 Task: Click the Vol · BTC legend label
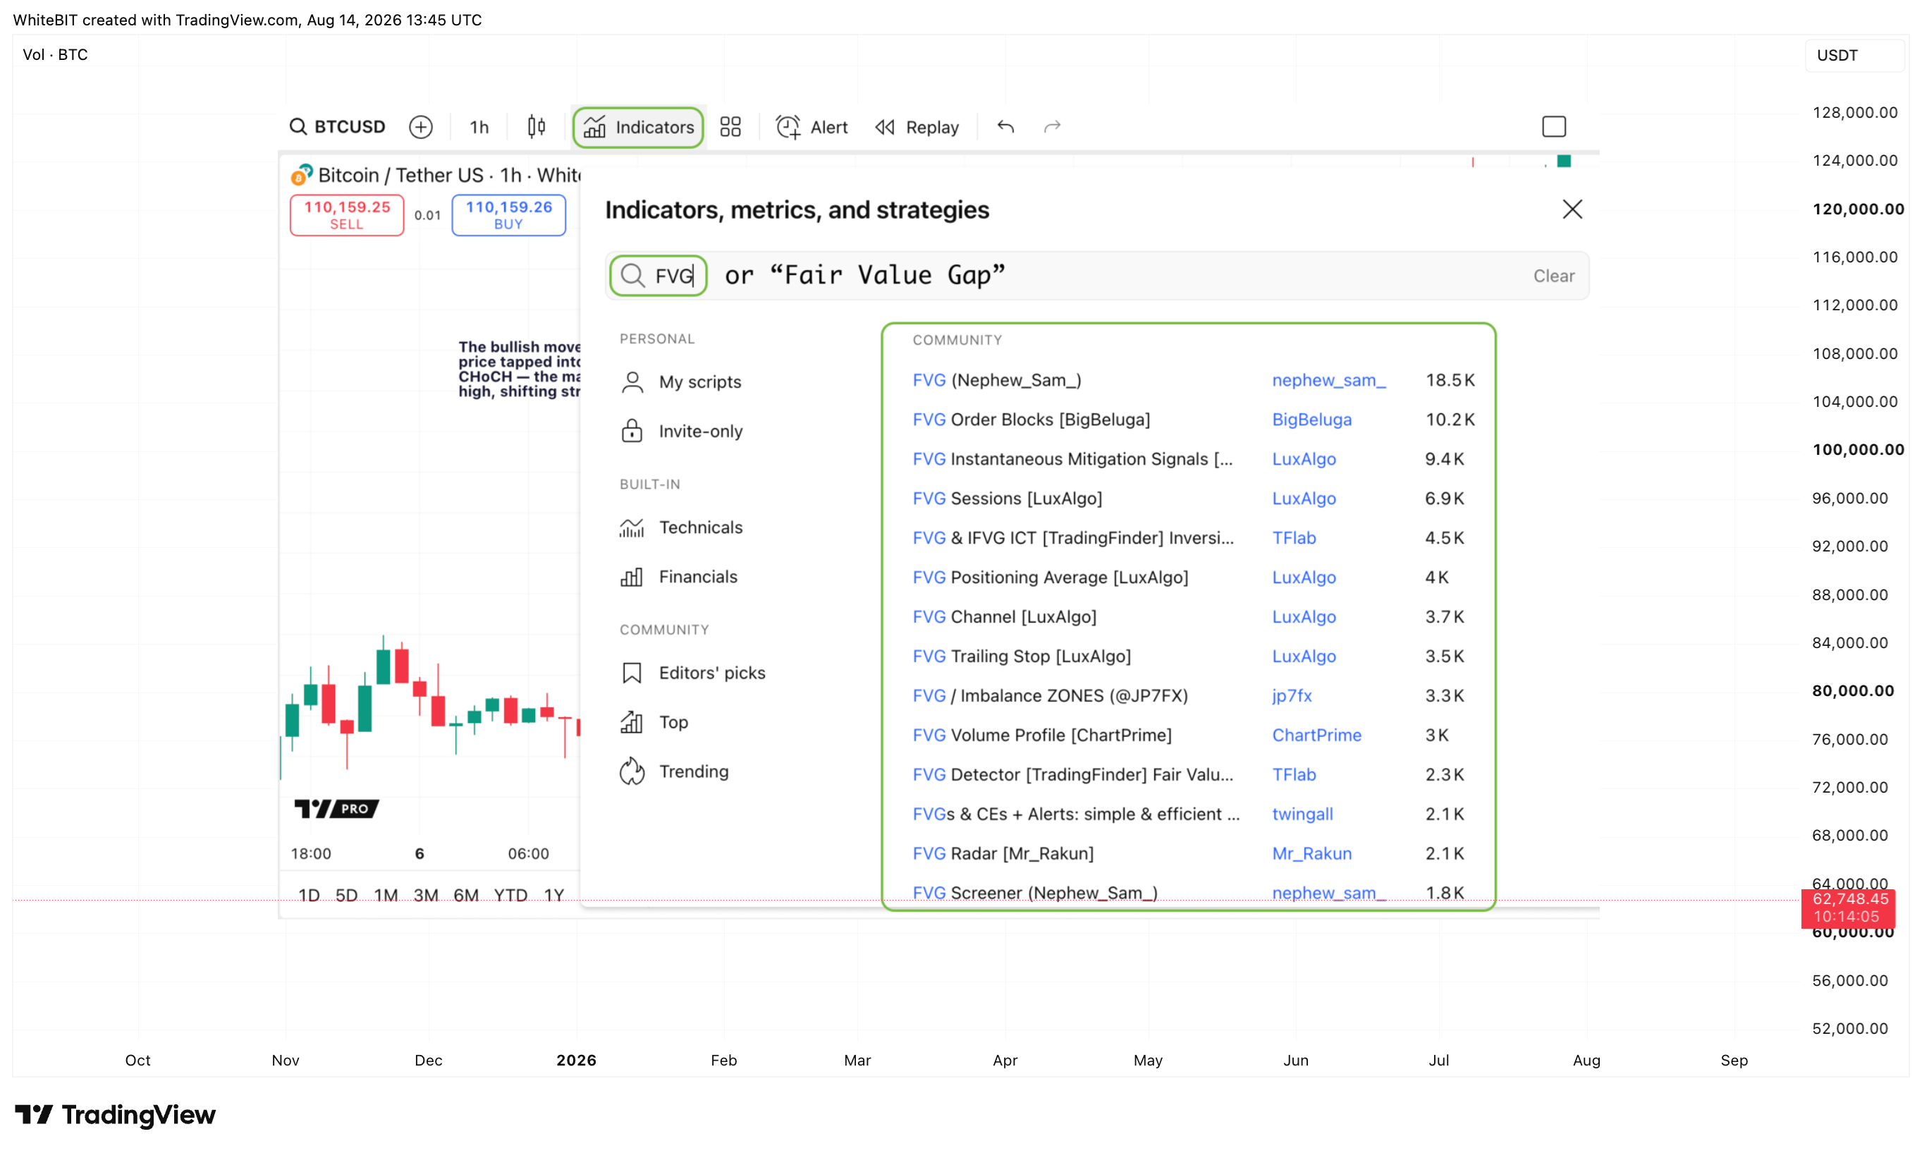tap(55, 55)
